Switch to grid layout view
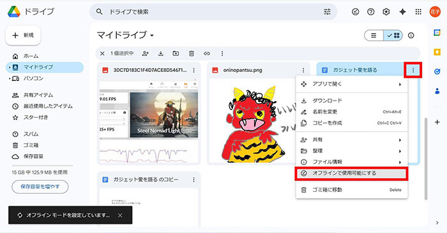The image size is (447, 233). (393, 36)
